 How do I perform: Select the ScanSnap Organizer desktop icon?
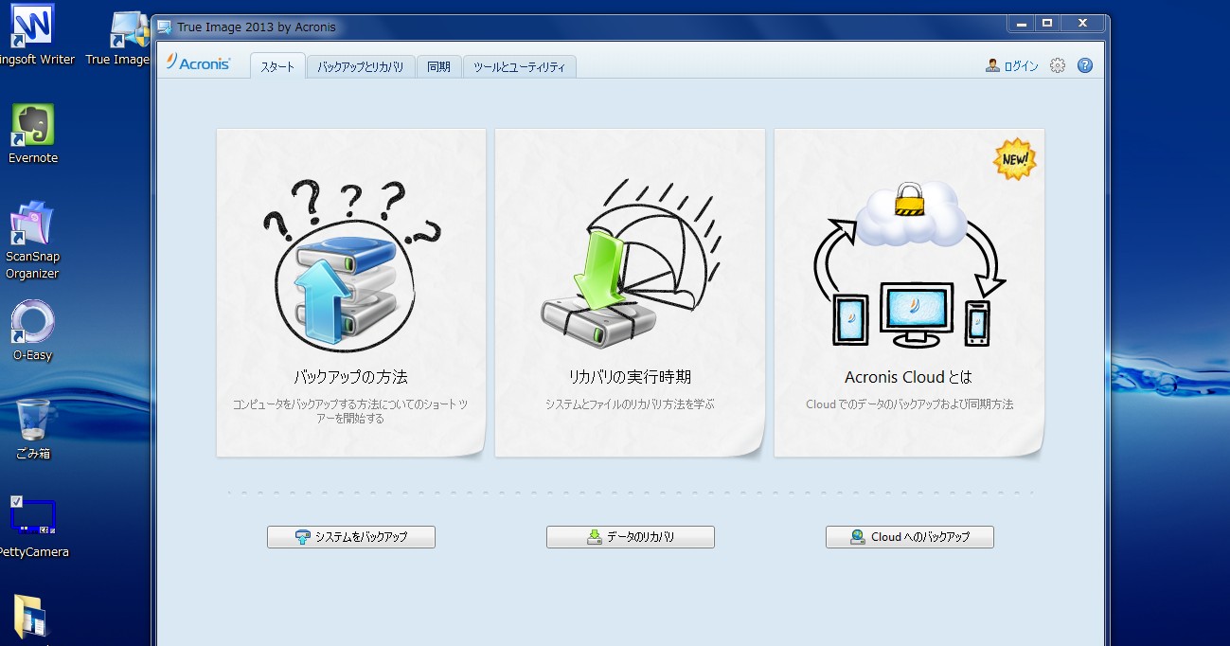pyautogui.click(x=33, y=241)
